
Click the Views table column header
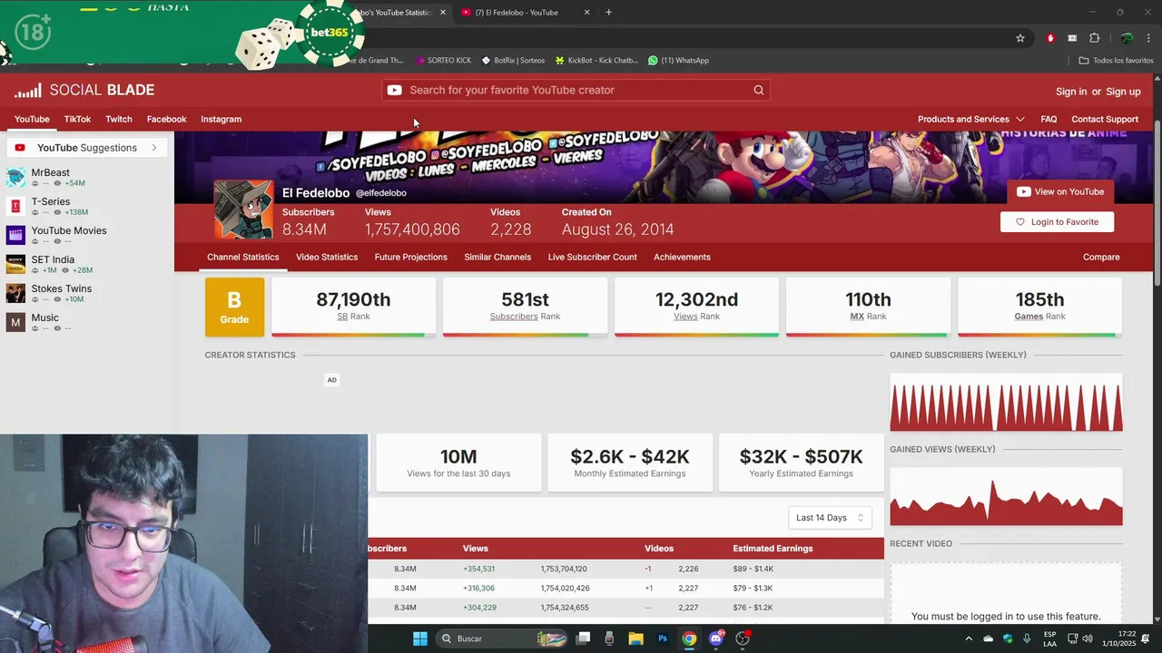tap(476, 548)
